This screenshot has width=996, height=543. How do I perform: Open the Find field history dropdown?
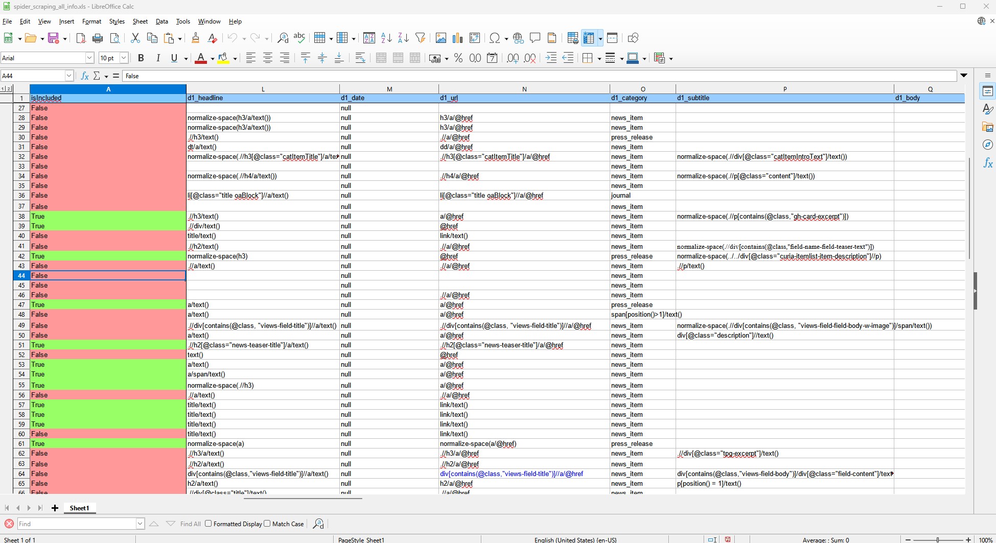pos(140,524)
